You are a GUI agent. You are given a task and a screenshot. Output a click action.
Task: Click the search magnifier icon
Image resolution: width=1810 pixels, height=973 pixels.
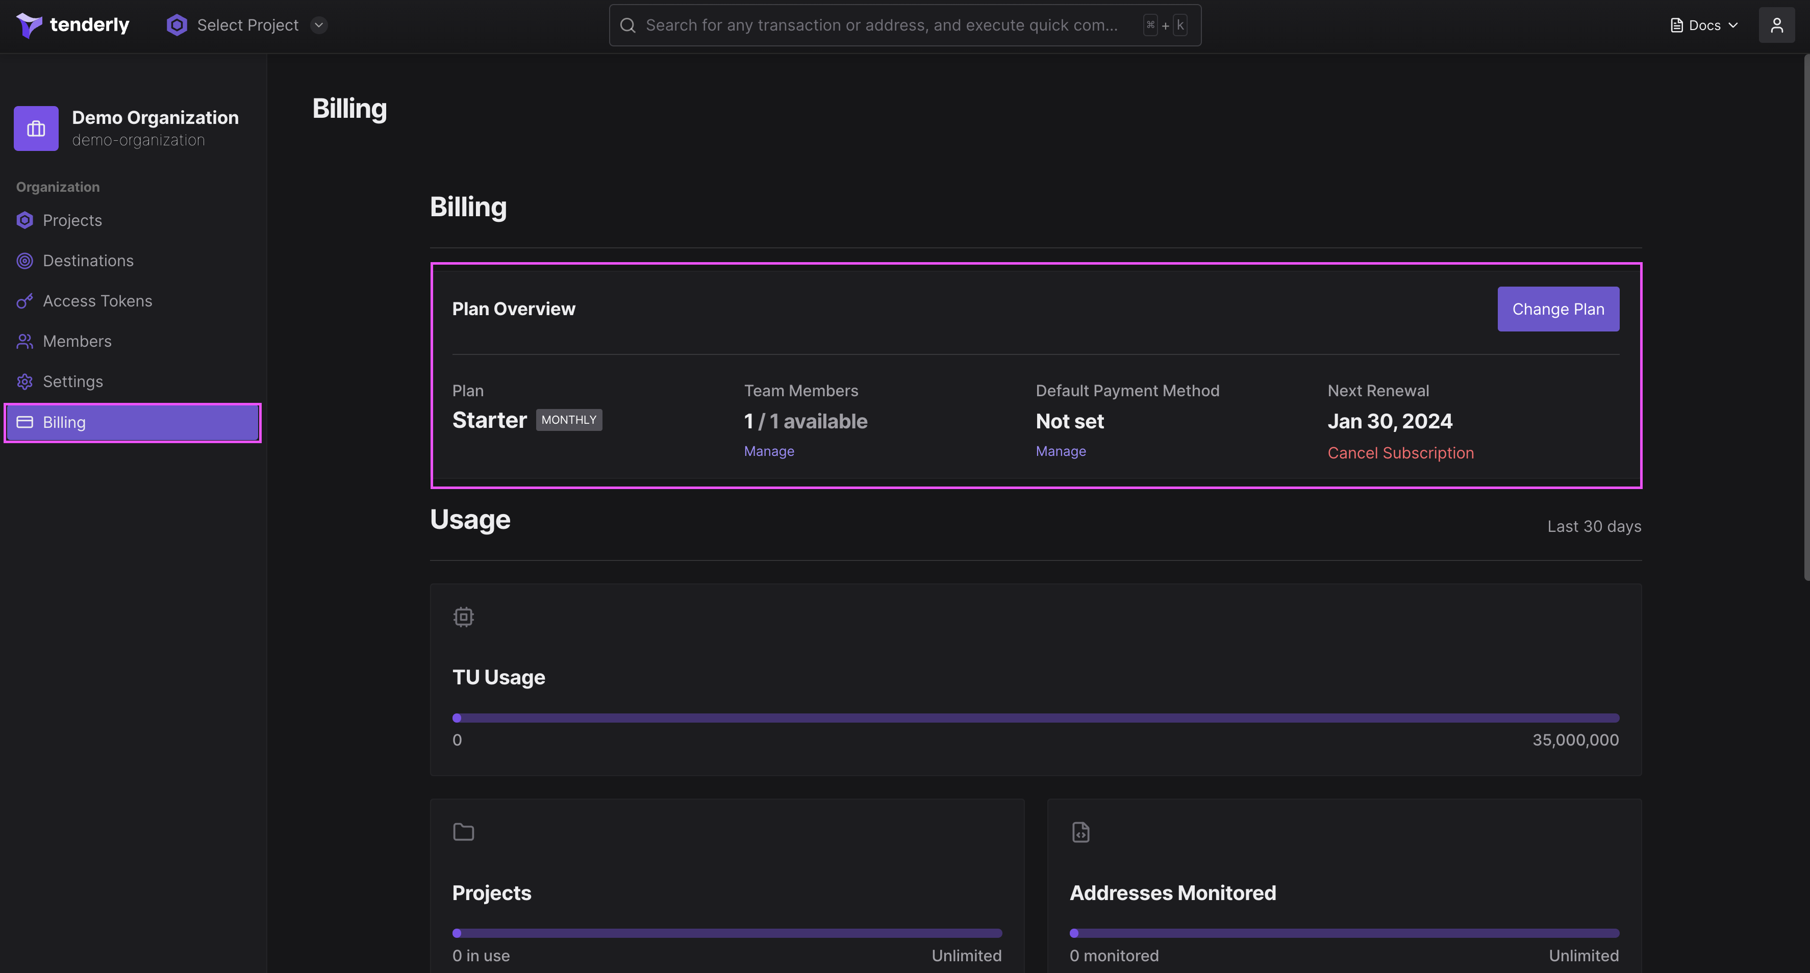click(627, 25)
